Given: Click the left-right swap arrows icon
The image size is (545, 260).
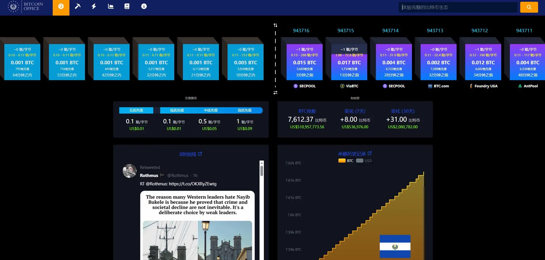Looking at the screenshot, I should (275, 93).
